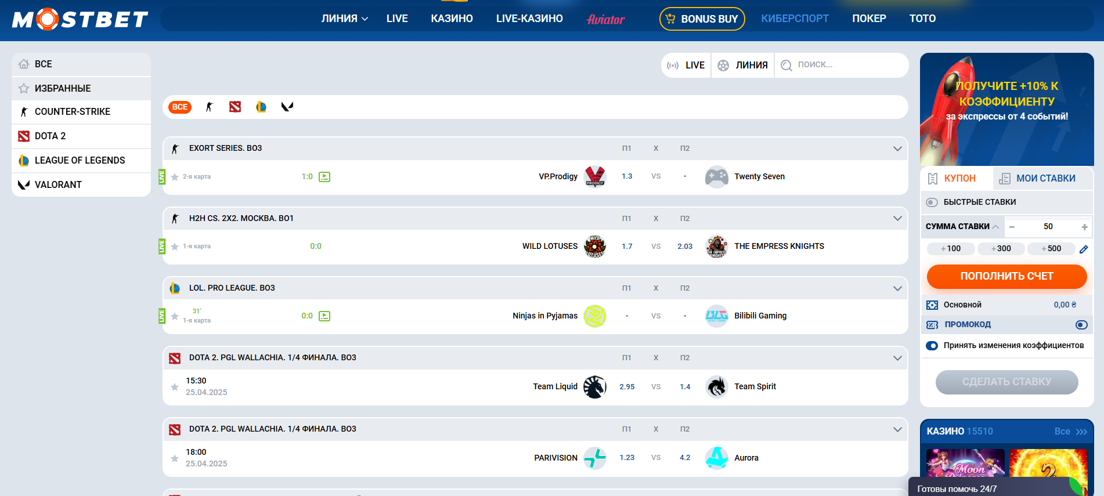Show ЛИНИЯ matches filter
Viewport: 1104px width, 496px height.
(743, 66)
